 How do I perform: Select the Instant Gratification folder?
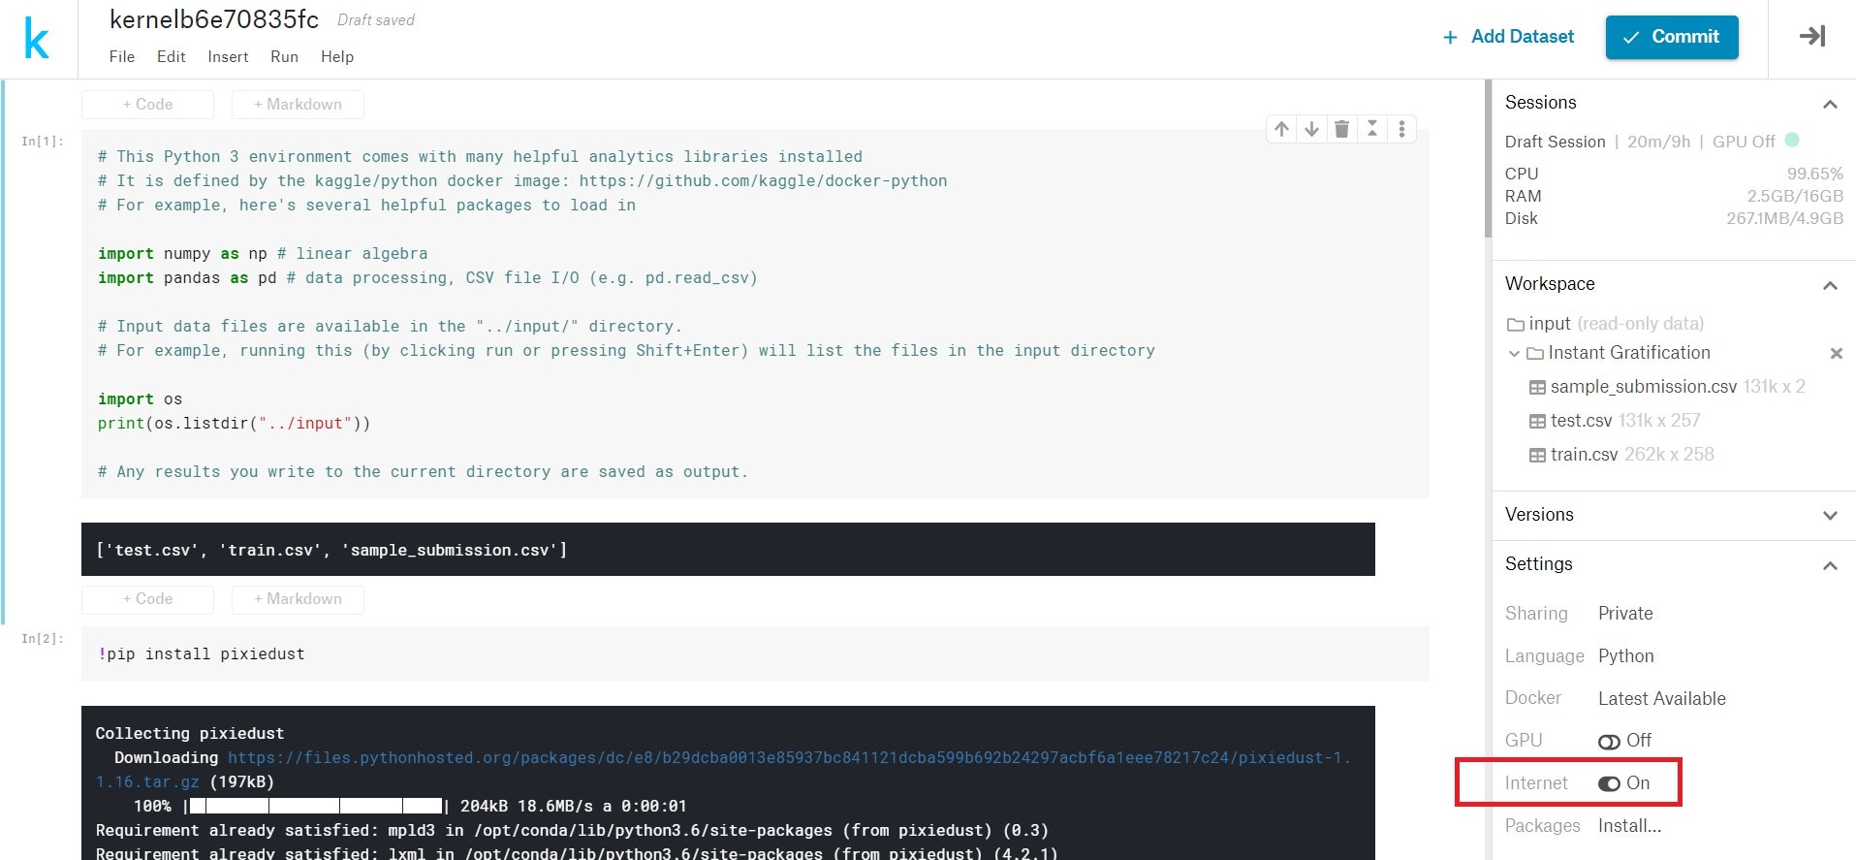tap(1629, 354)
